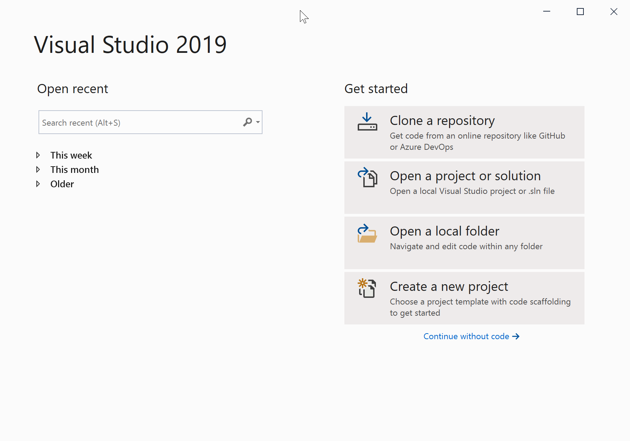Select the This week tree label
Screen dimensions: 630x441
tap(71, 155)
